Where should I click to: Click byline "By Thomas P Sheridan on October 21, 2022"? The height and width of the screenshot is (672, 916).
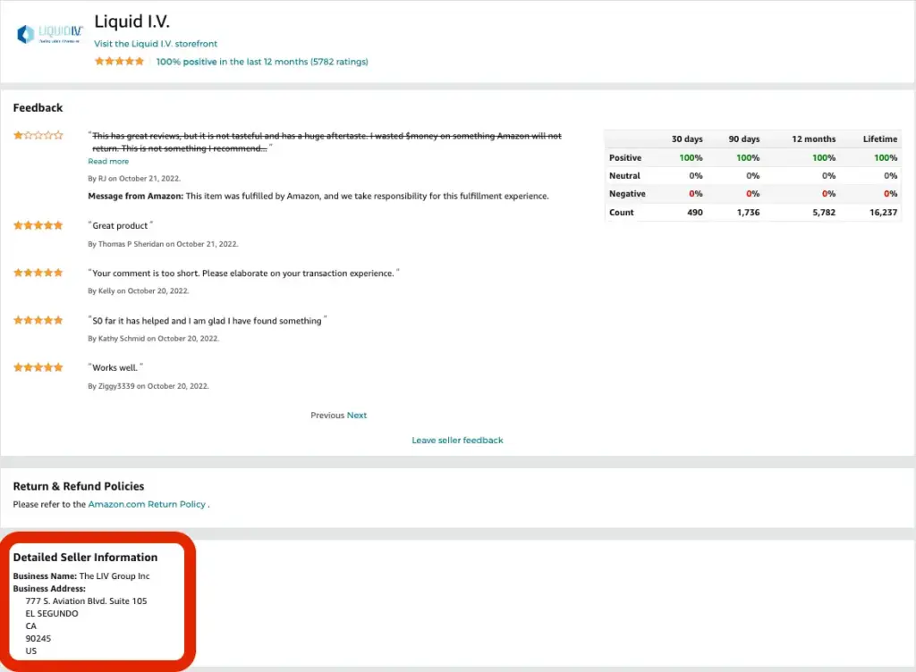pos(163,244)
